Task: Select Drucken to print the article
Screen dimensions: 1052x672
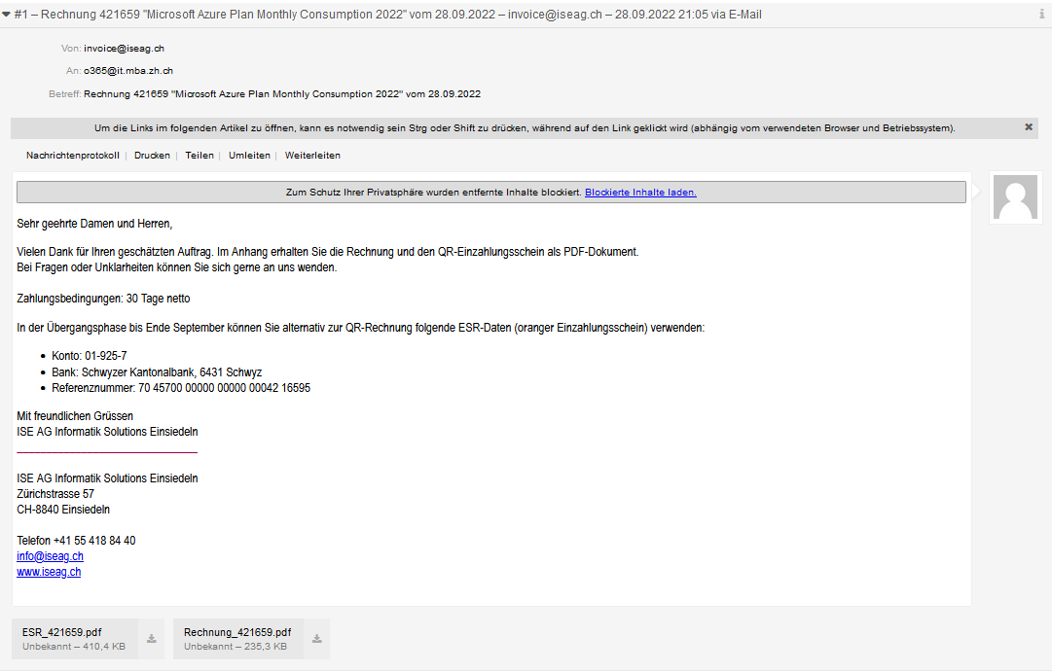Action: 152,155
